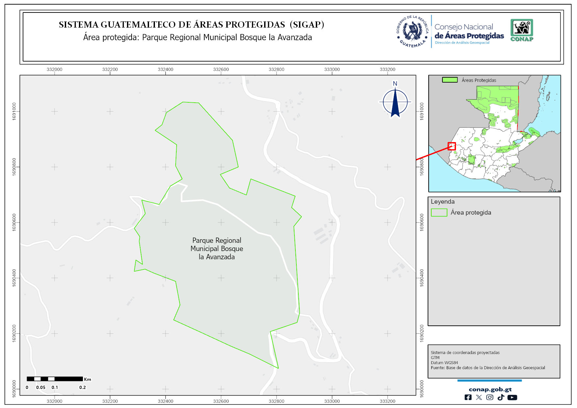
Task: Open the TikTok icon
Action: tap(501, 397)
